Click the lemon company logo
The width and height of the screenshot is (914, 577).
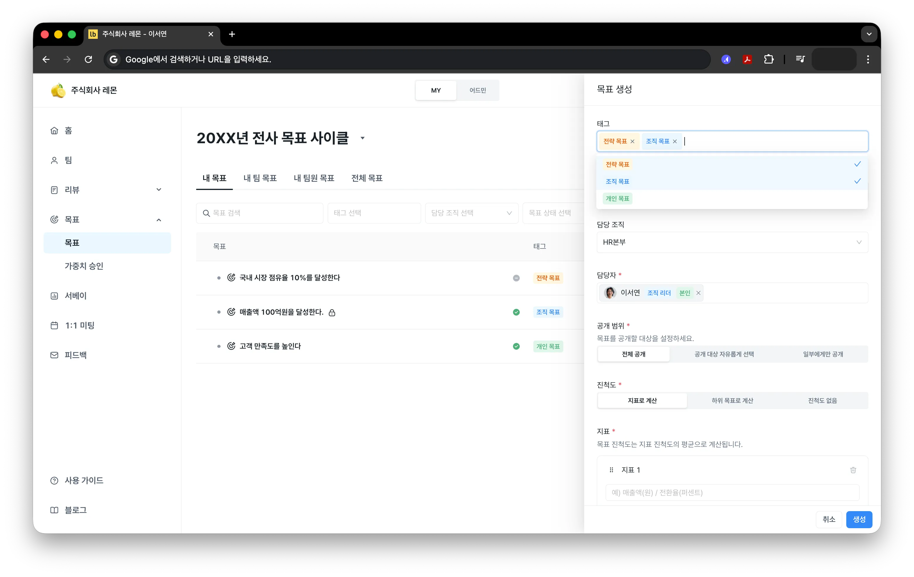tap(58, 90)
